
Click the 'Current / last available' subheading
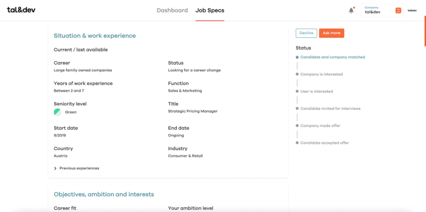(81, 50)
